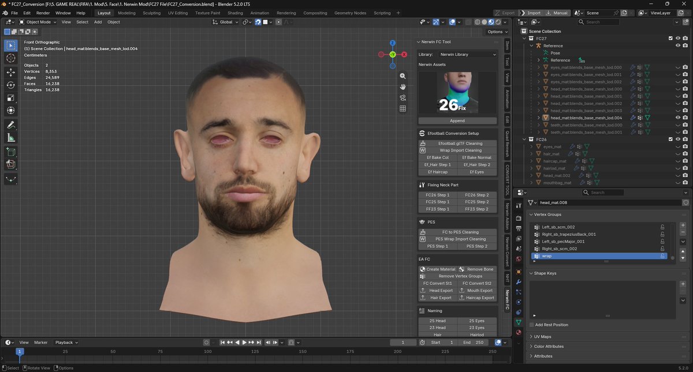This screenshot has width=693, height=372.
Task: Click the New Collection icon in outliner
Action: (x=685, y=22)
